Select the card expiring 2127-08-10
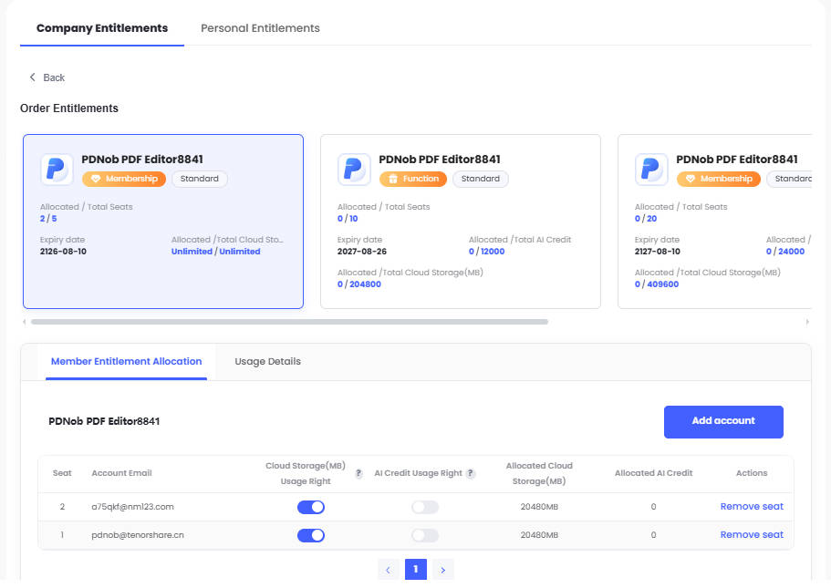 point(715,222)
